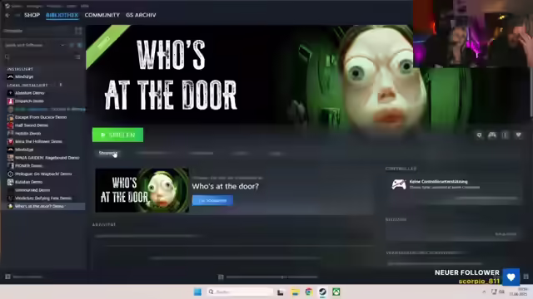Click the Shopseite link under Spielen

(x=107, y=153)
